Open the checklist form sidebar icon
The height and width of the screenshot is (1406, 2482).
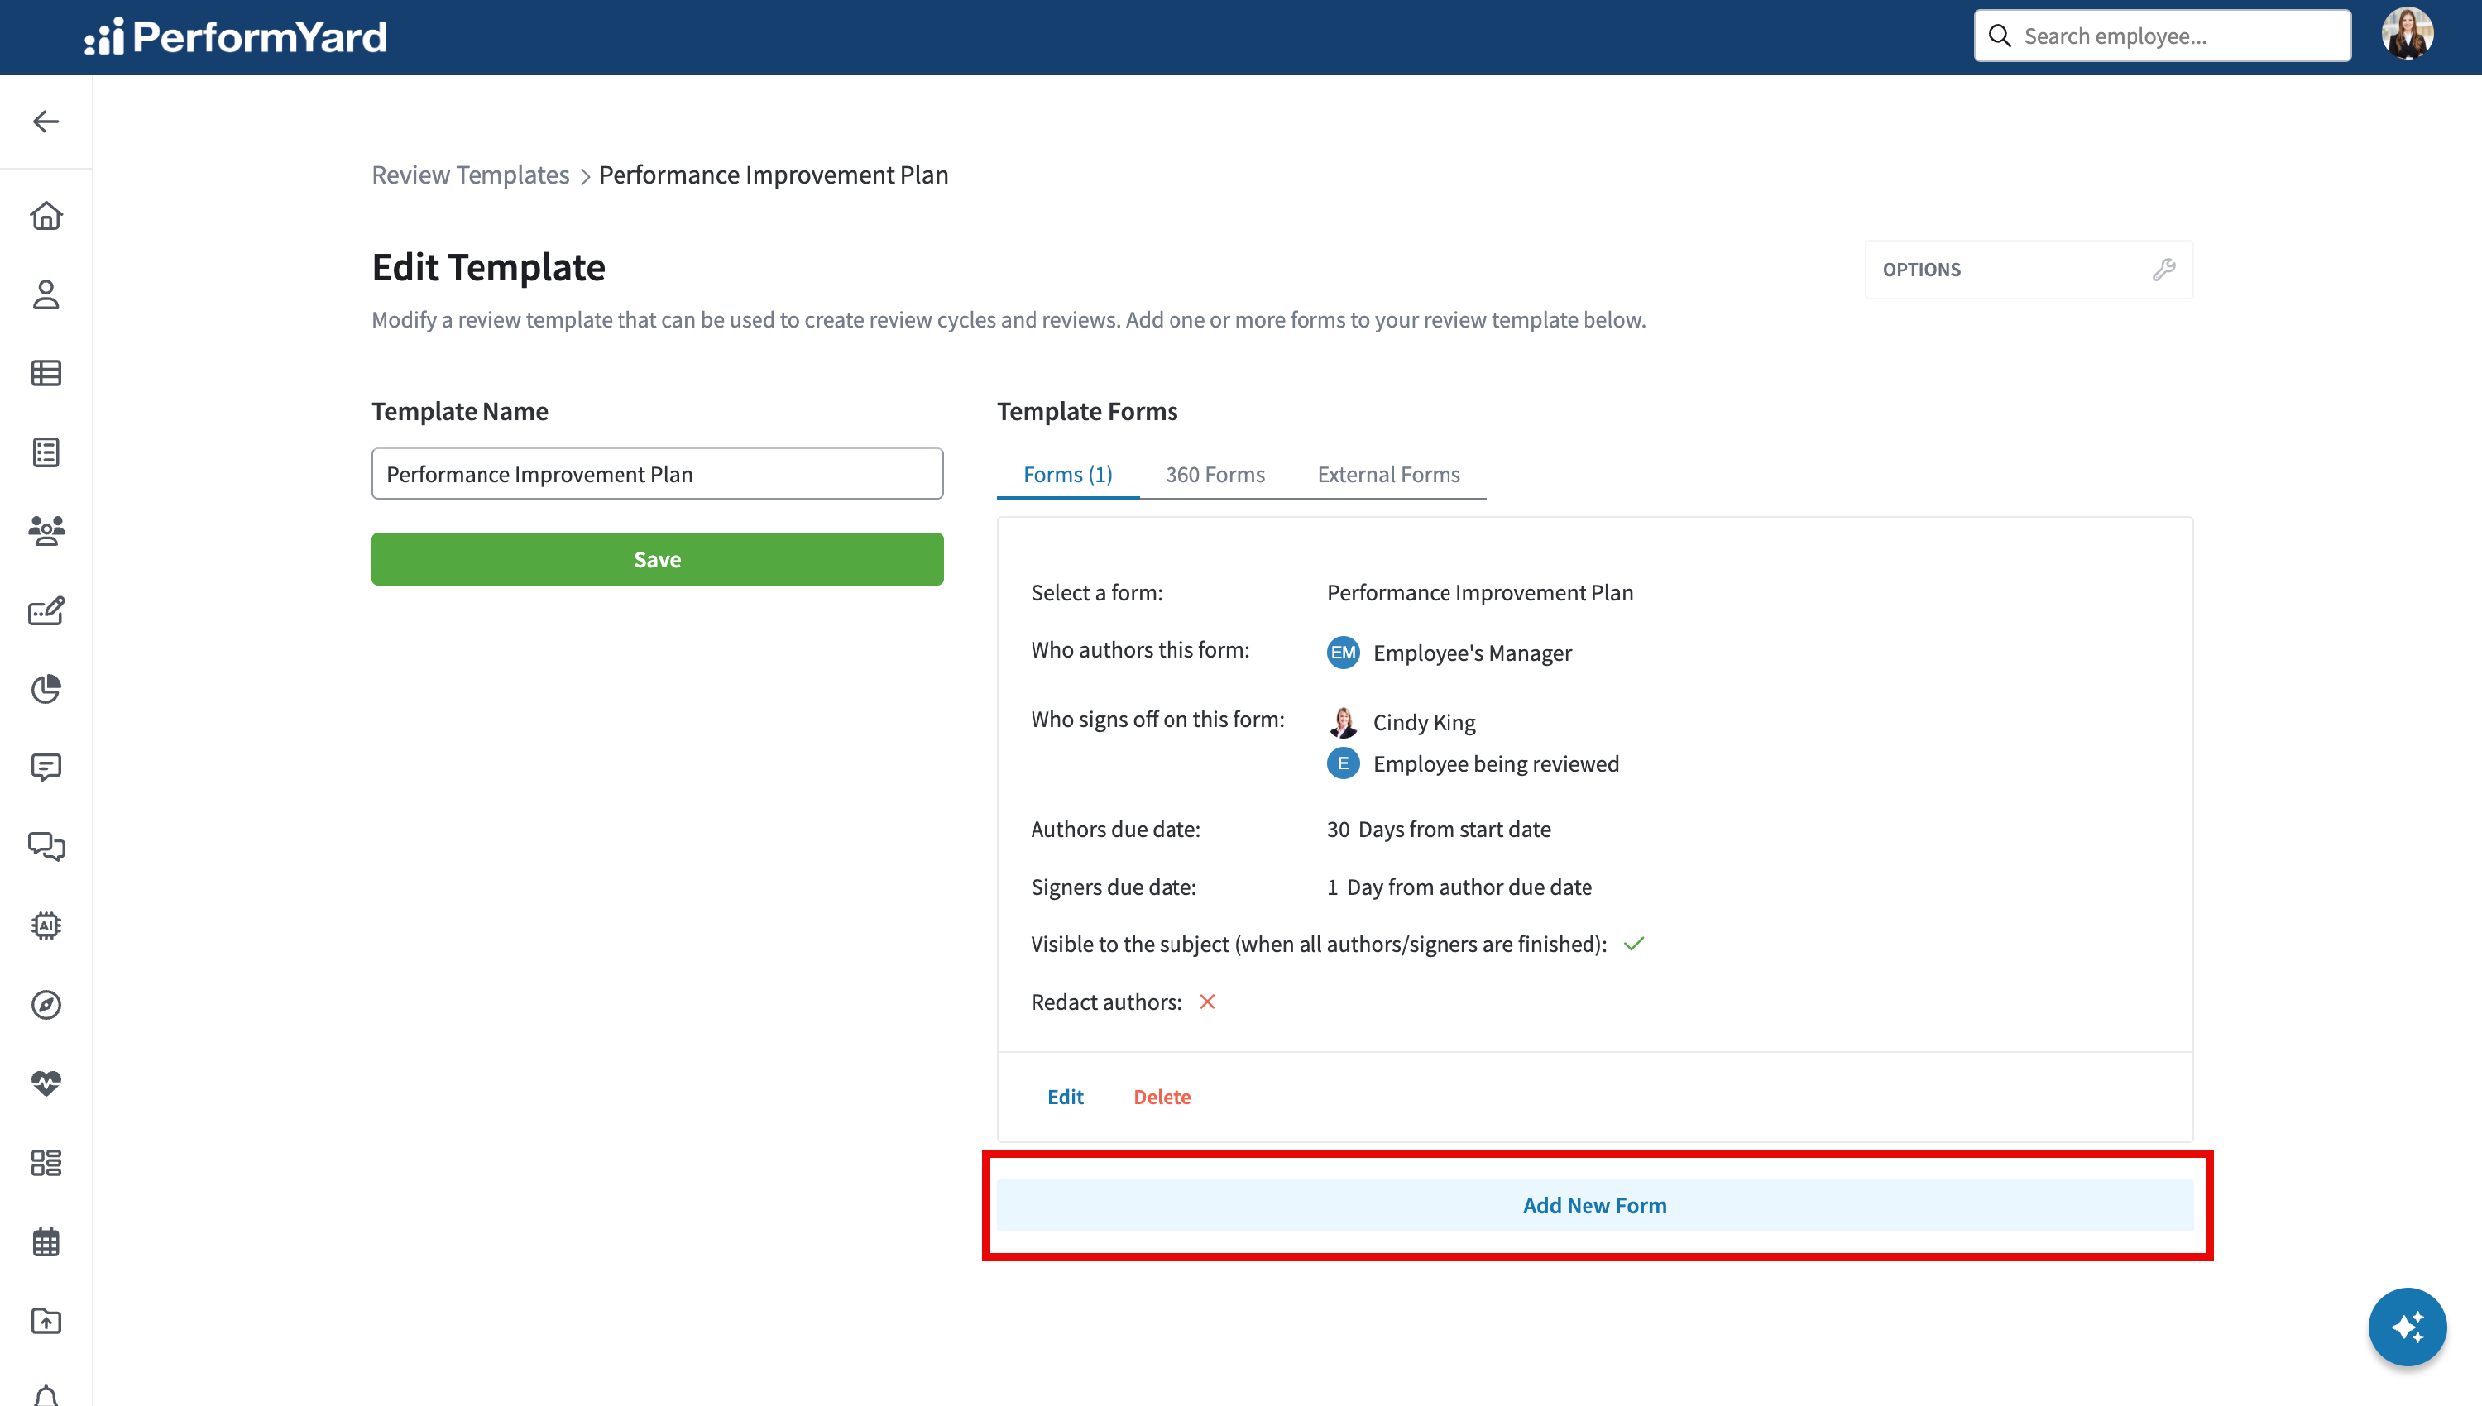tap(46, 452)
